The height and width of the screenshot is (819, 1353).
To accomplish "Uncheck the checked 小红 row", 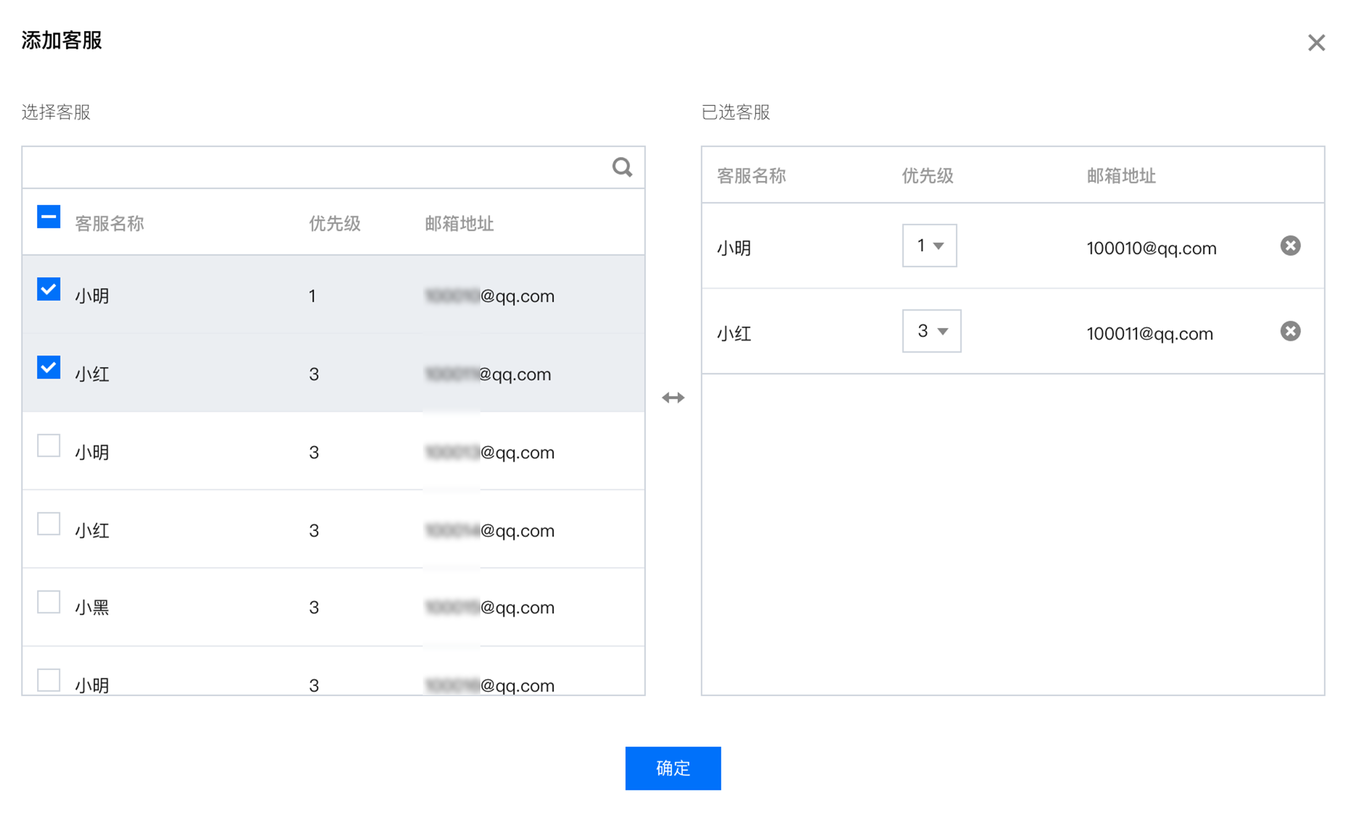I will pos(48,367).
